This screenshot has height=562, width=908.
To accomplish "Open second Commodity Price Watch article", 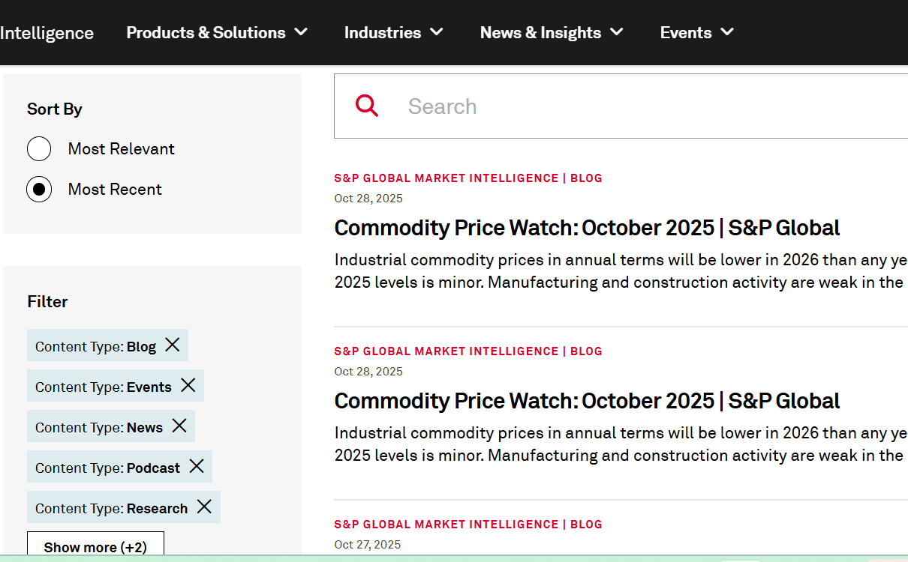I will click(587, 401).
